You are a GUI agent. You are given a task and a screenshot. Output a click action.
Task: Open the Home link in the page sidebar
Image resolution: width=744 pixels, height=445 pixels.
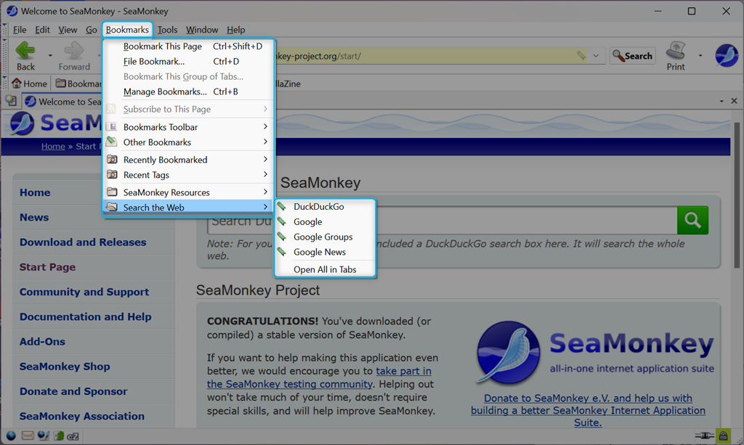pos(35,192)
